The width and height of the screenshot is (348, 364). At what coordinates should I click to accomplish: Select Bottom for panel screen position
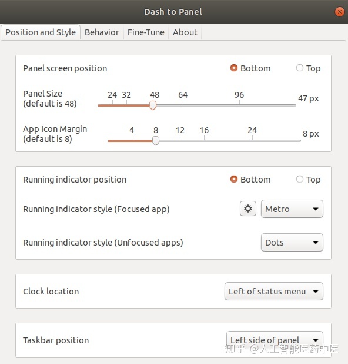[x=250, y=68]
